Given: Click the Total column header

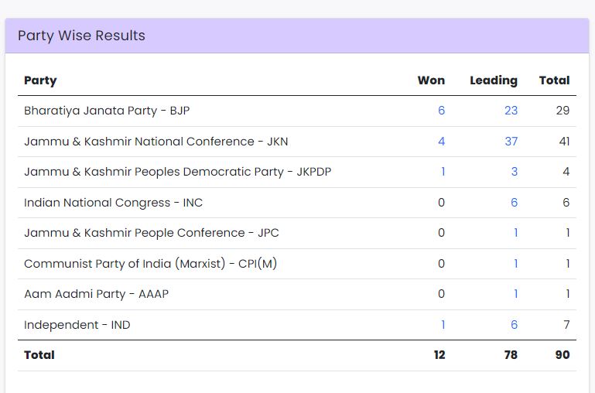Looking at the screenshot, I should [554, 80].
